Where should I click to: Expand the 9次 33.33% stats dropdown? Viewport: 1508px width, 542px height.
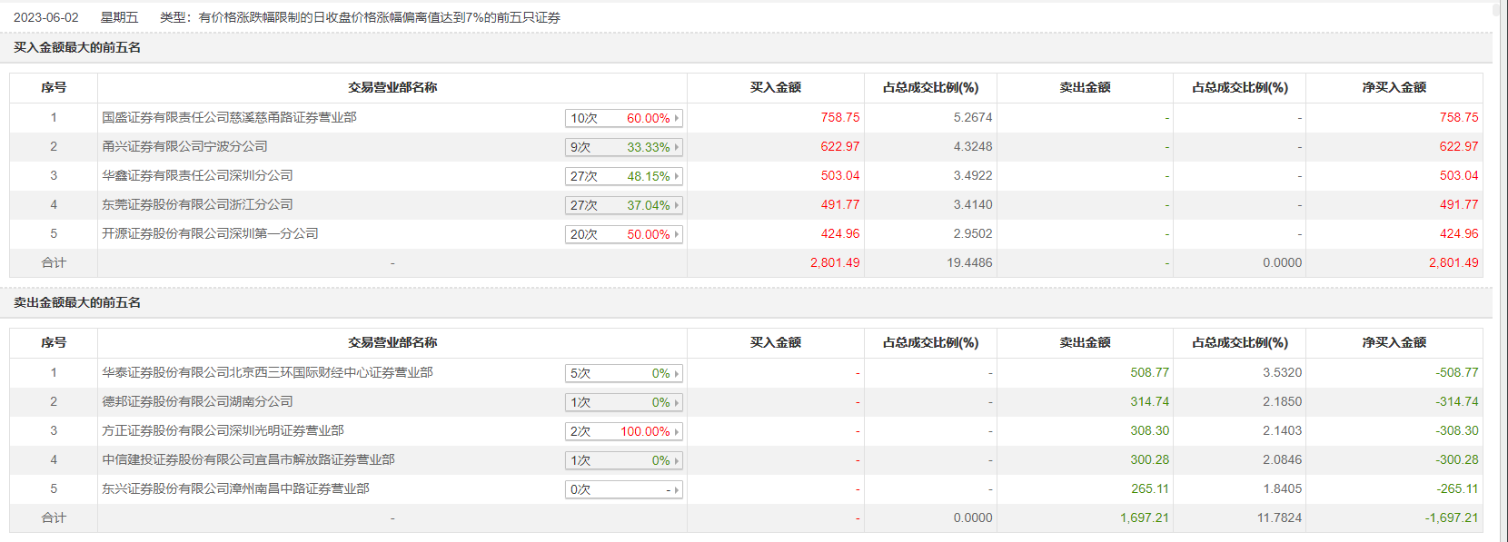point(623,147)
